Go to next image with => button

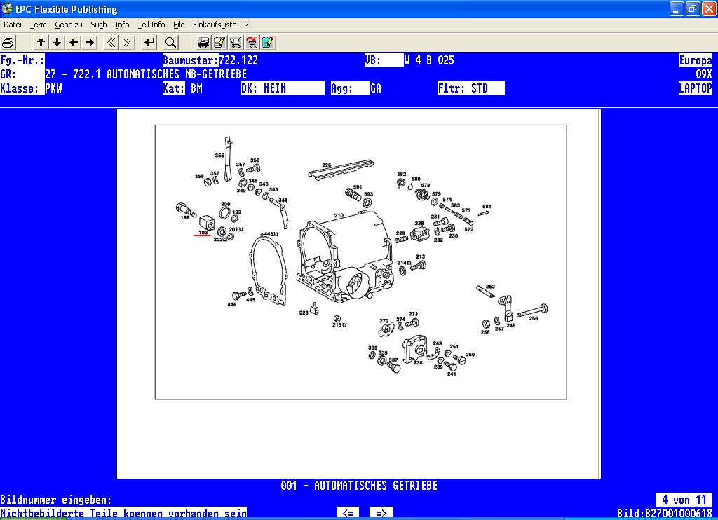381,513
